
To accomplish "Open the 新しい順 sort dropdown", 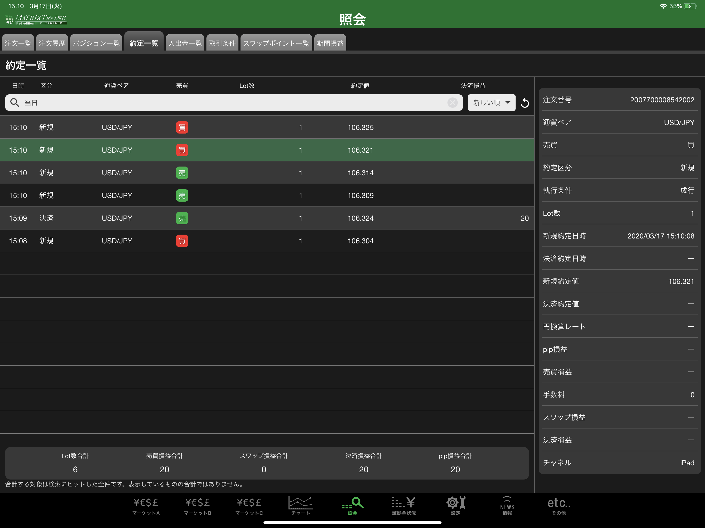I will pos(491,103).
